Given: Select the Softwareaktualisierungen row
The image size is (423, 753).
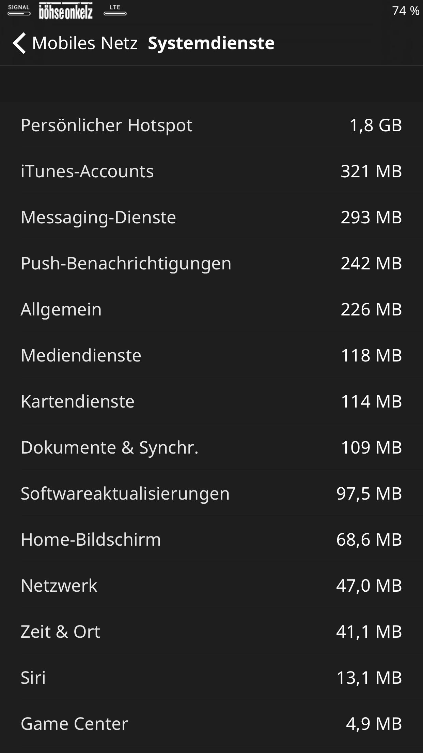Looking at the screenshot, I should [x=211, y=493].
